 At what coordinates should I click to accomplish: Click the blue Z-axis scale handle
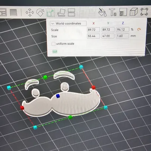point(58,96)
